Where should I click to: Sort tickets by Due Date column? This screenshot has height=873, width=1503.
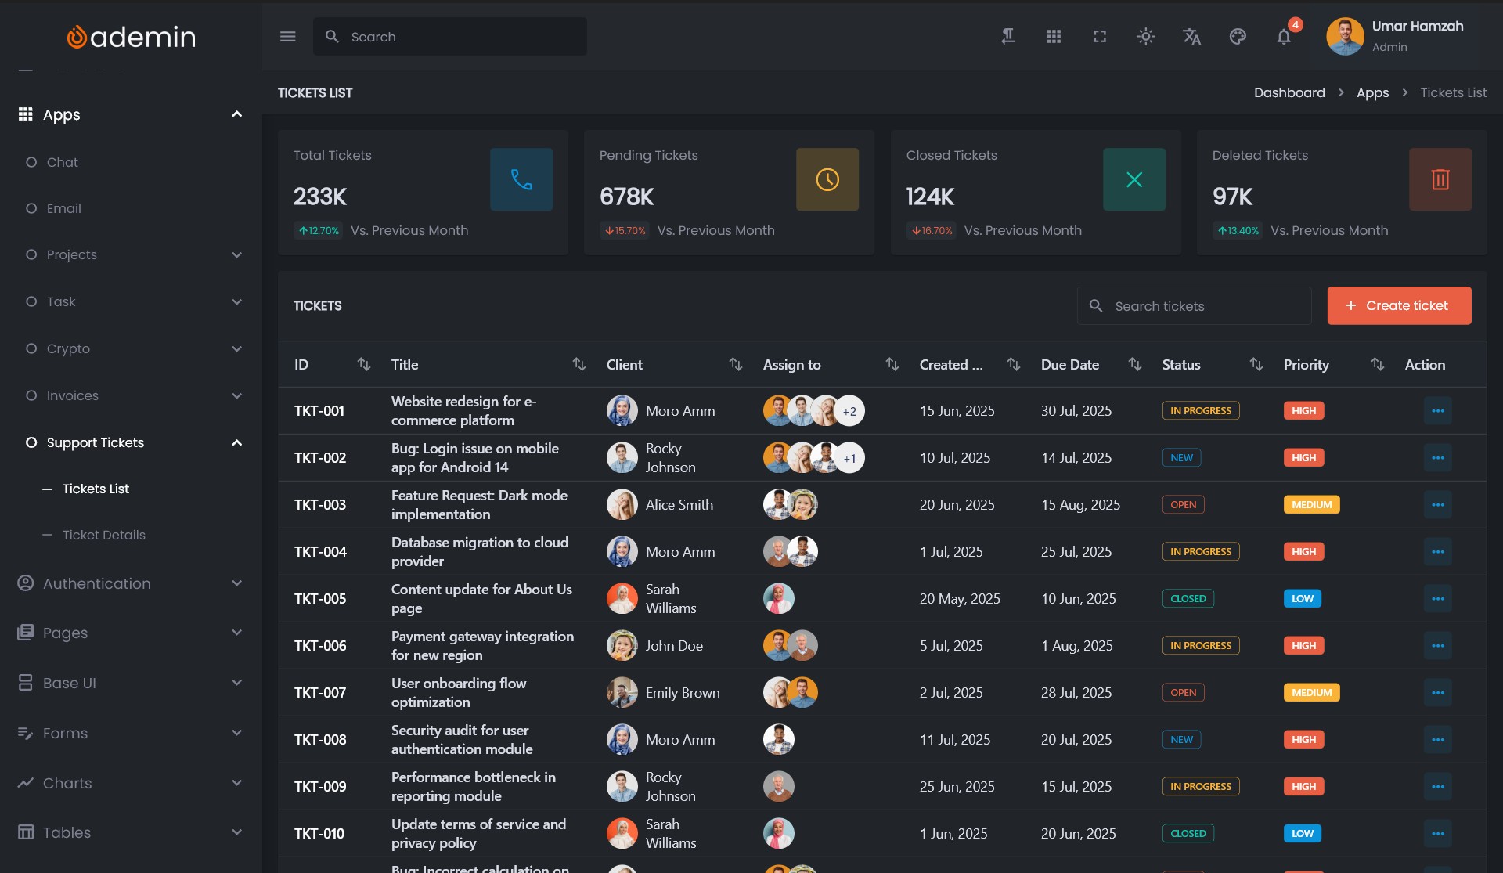point(1134,364)
